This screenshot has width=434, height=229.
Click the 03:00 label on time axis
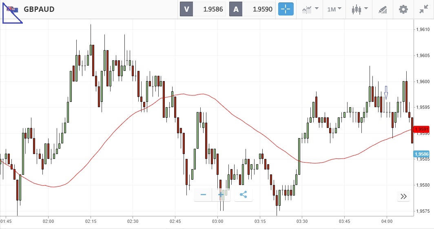pyautogui.click(x=217, y=222)
